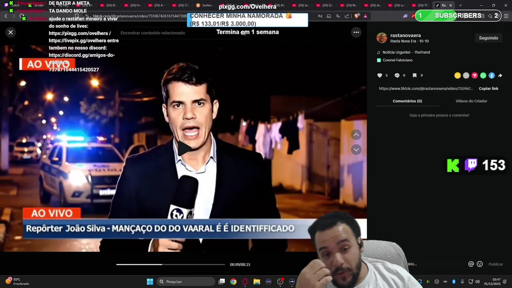Share the video to WhatsApp

tap(483, 75)
